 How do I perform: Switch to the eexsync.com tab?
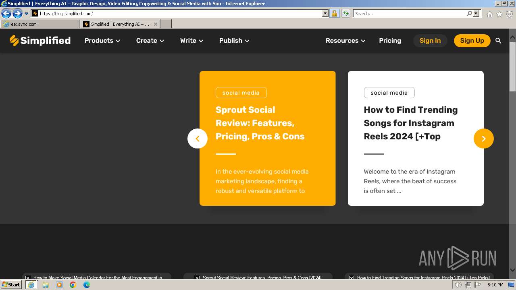[40, 24]
